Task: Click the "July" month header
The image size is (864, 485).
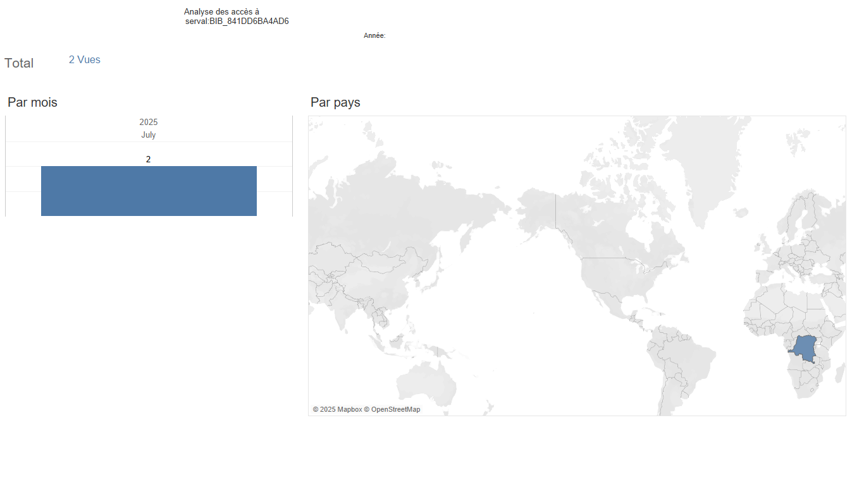Action: (x=149, y=135)
